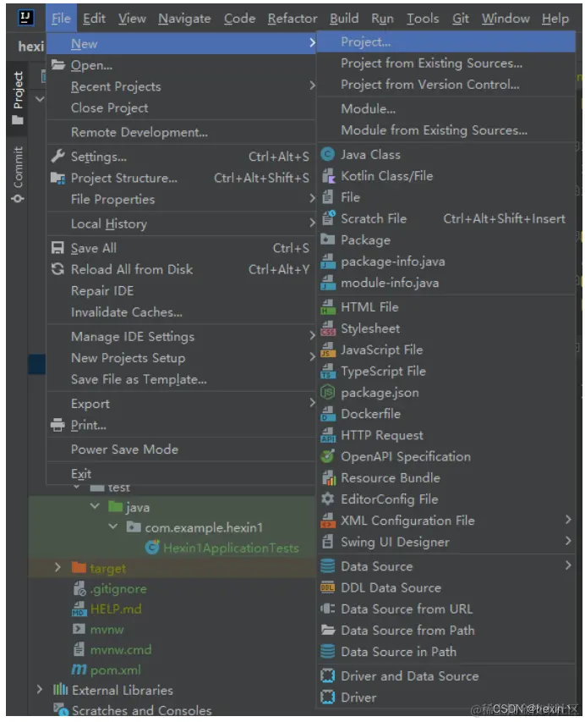Expand the Data Source submenu
The image size is (585, 722).
(x=568, y=565)
